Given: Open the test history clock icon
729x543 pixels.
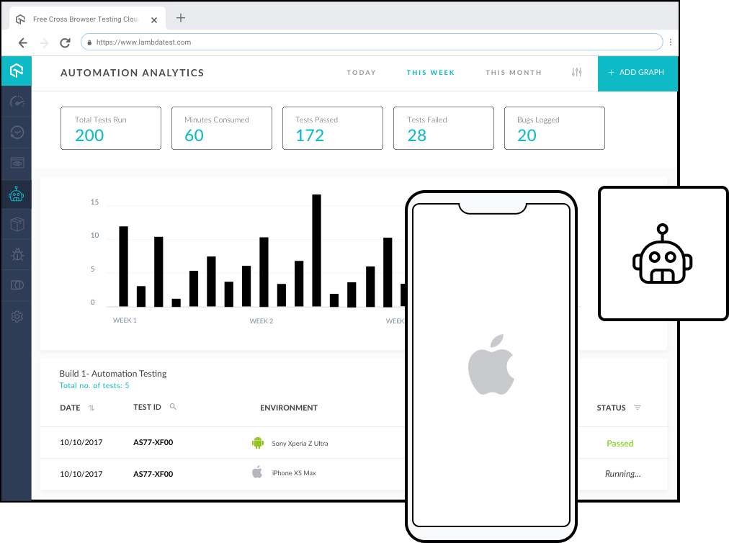Looking at the screenshot, I should point(16,133).
